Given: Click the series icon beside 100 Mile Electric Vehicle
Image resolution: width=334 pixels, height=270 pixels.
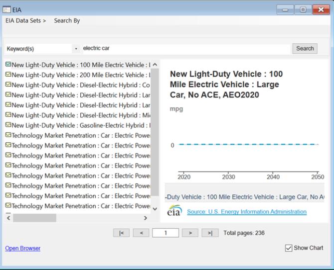Looking at the screenshot, I should (8, 64).
